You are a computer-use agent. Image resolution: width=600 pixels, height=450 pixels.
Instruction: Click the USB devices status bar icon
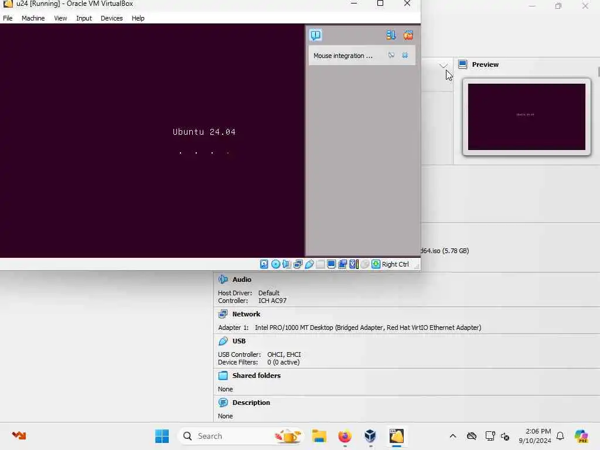309,264
